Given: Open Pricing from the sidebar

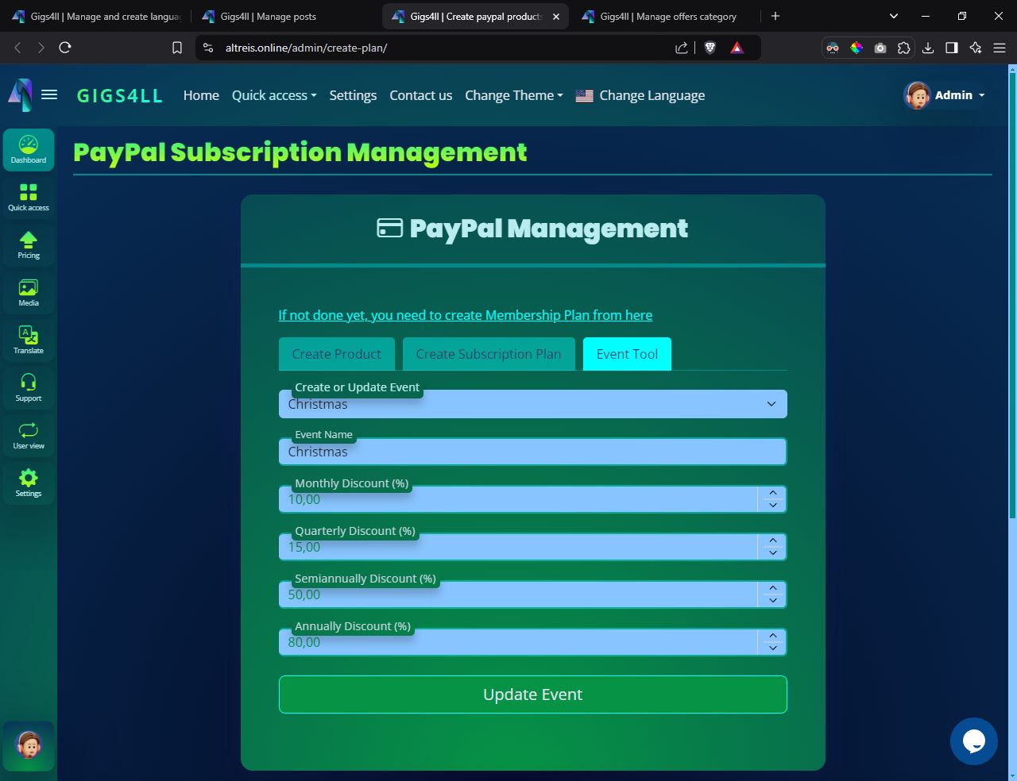Looking at the screenshot, I should 29,244.
